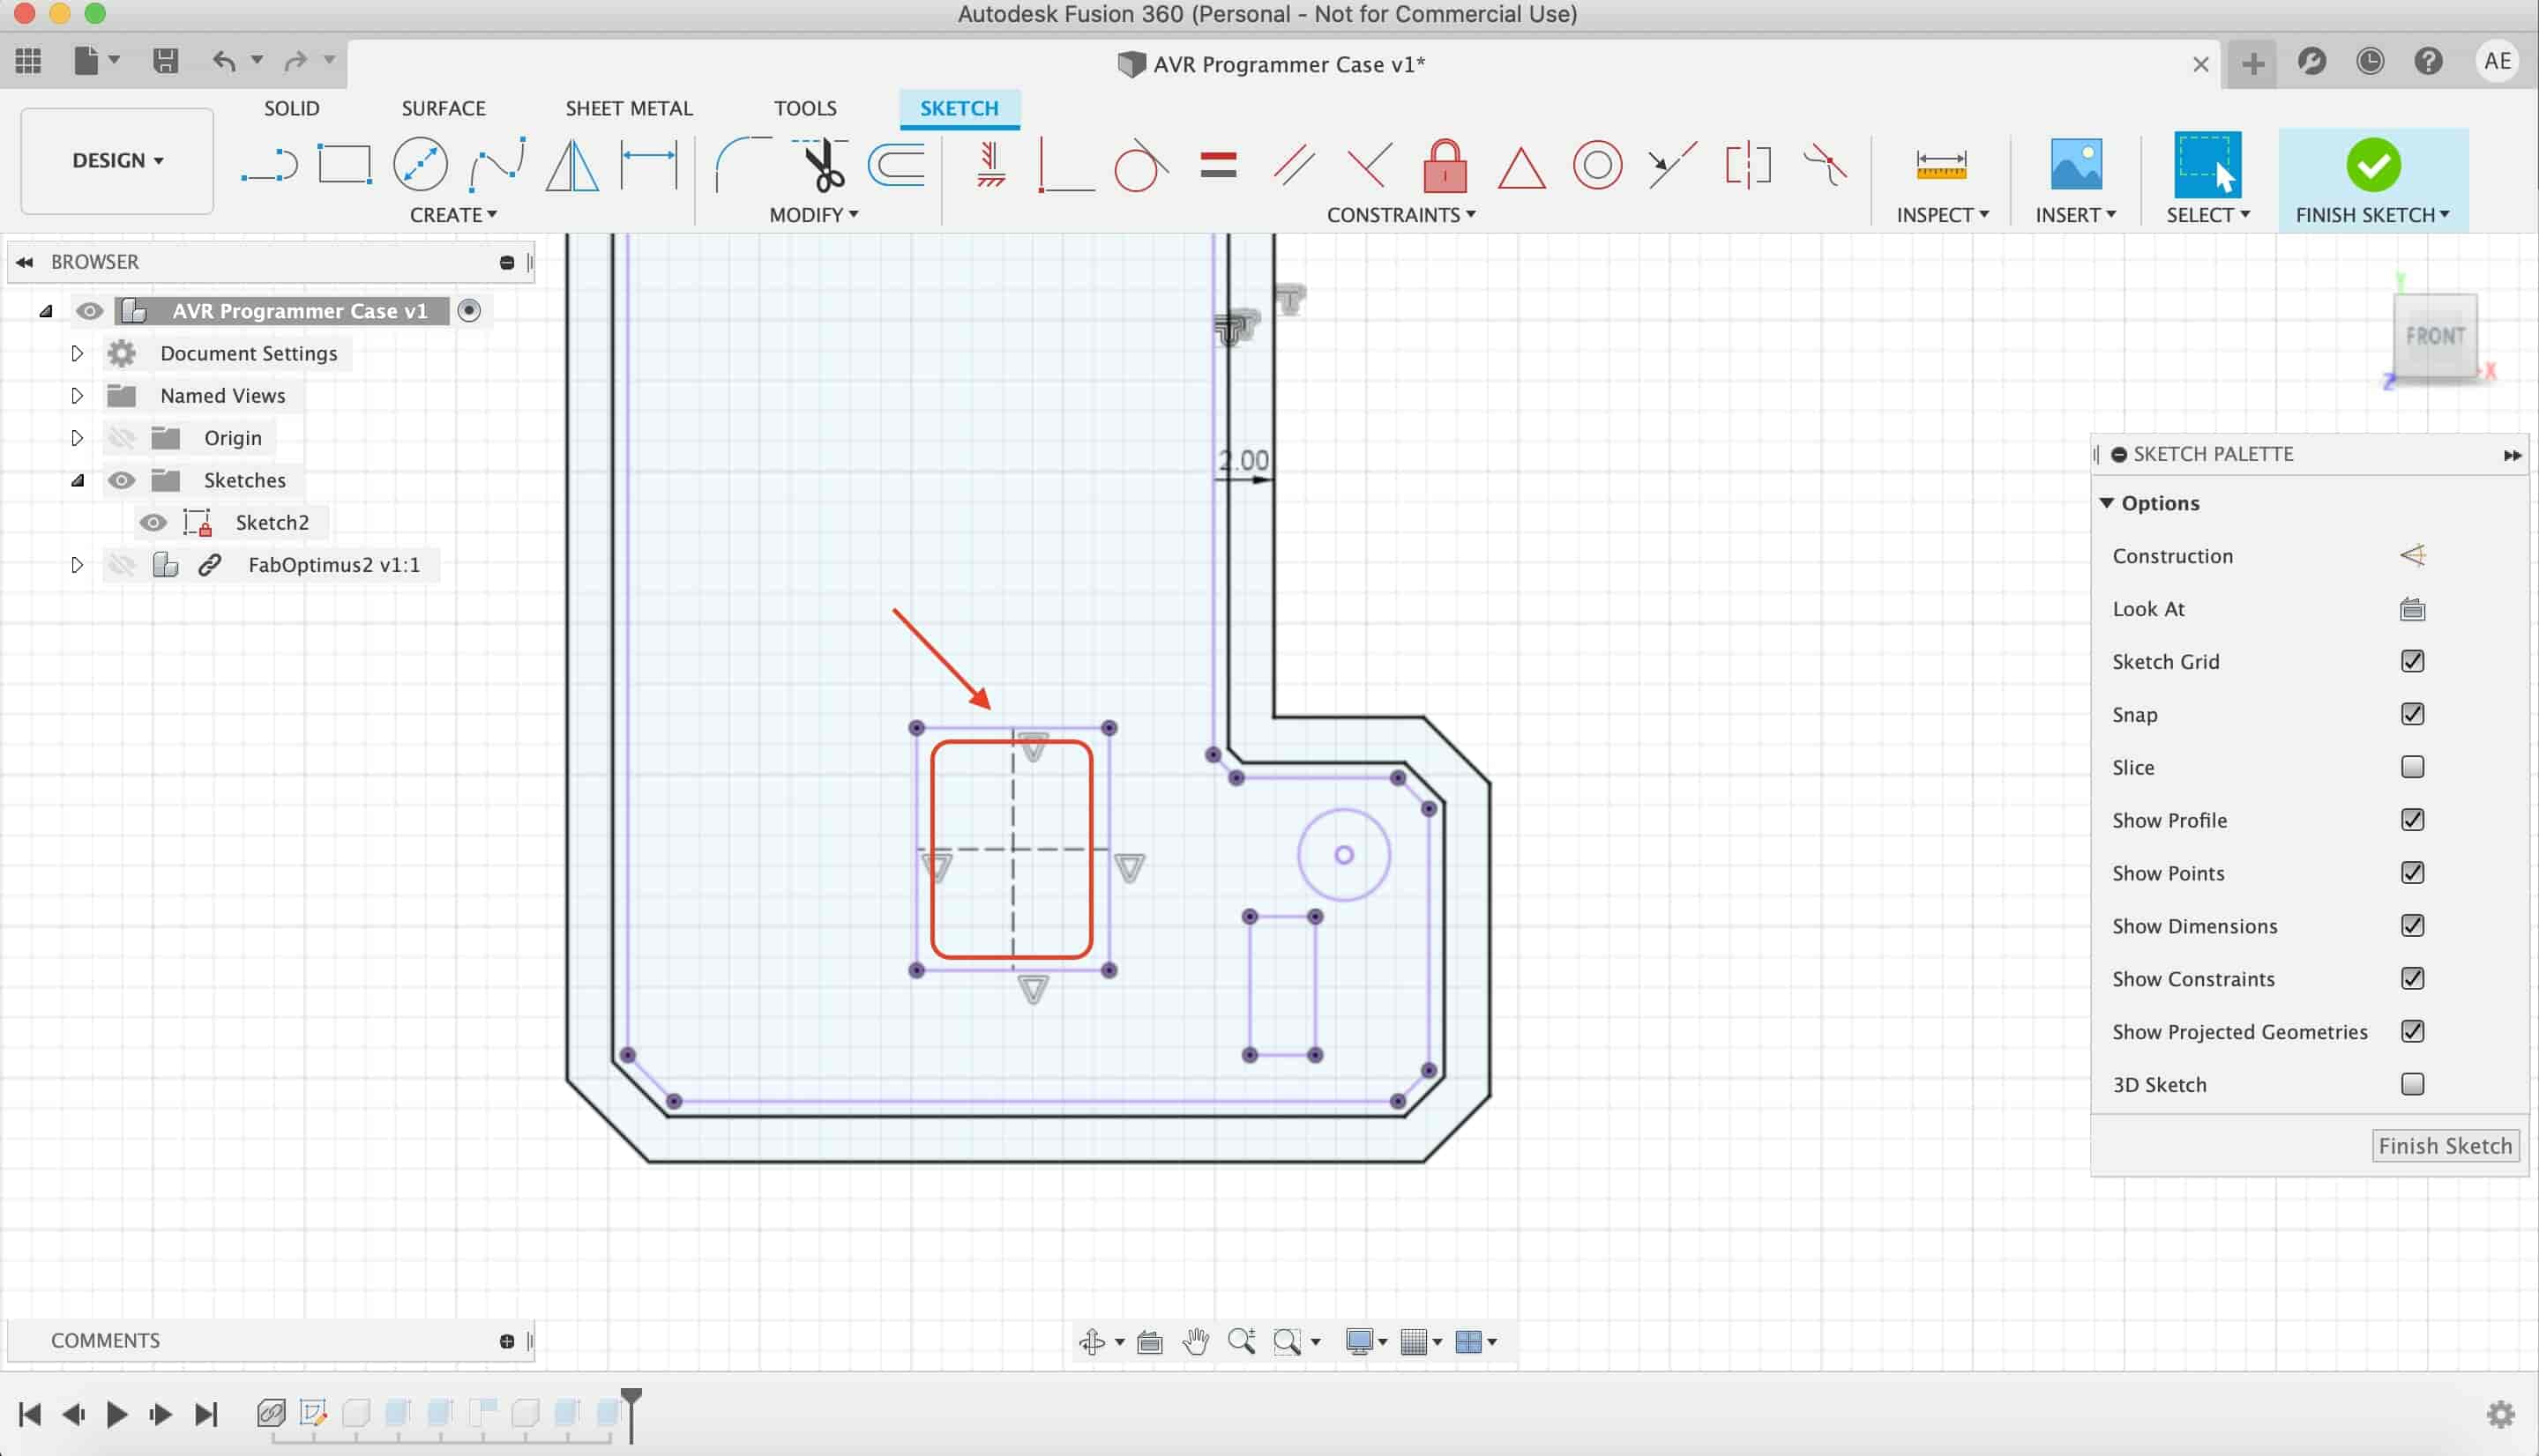This screenshot has height=1456, width=2539.
Task: Apply the Parallel constraint
Action: pos(1294,164)
